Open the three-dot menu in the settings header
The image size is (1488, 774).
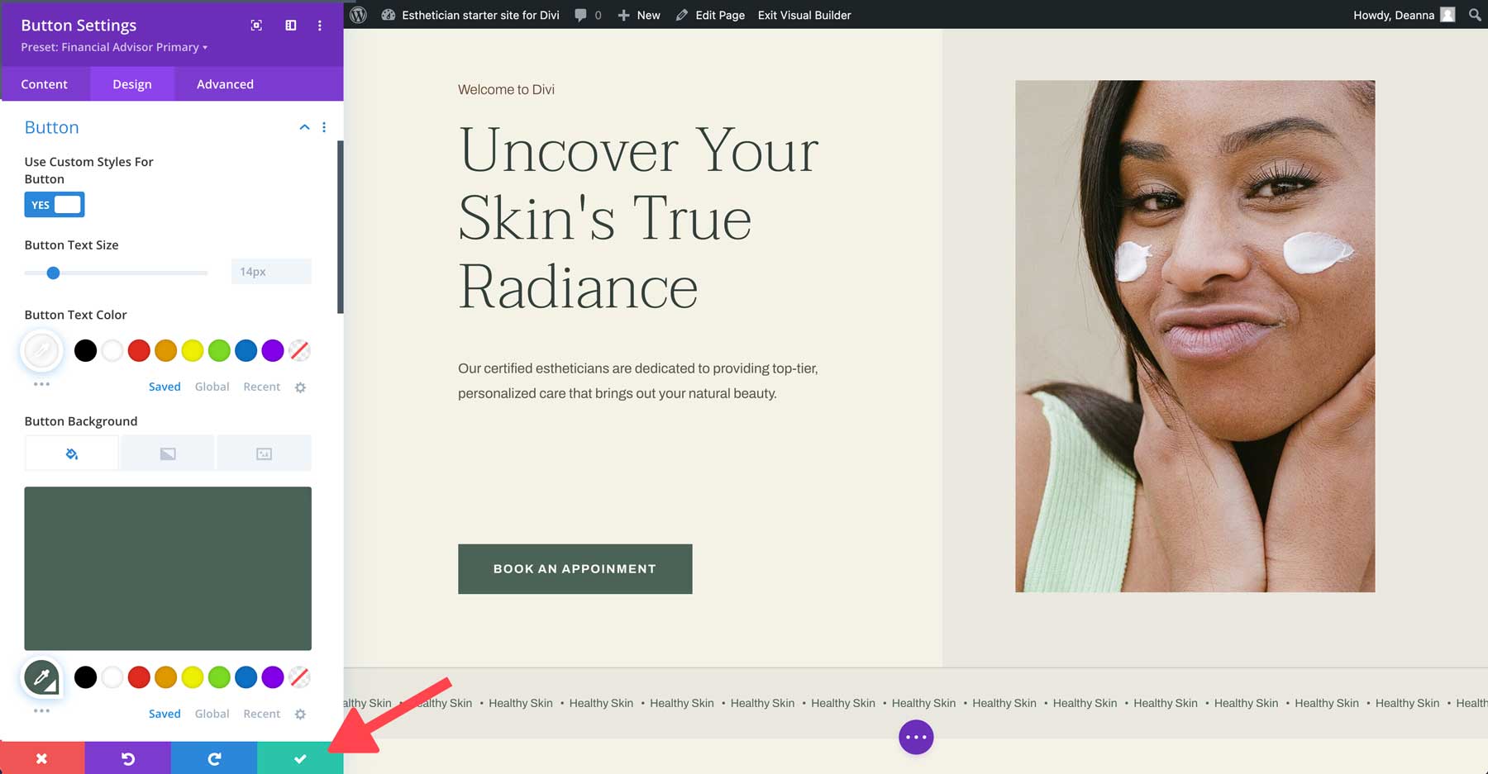[320, 26]
